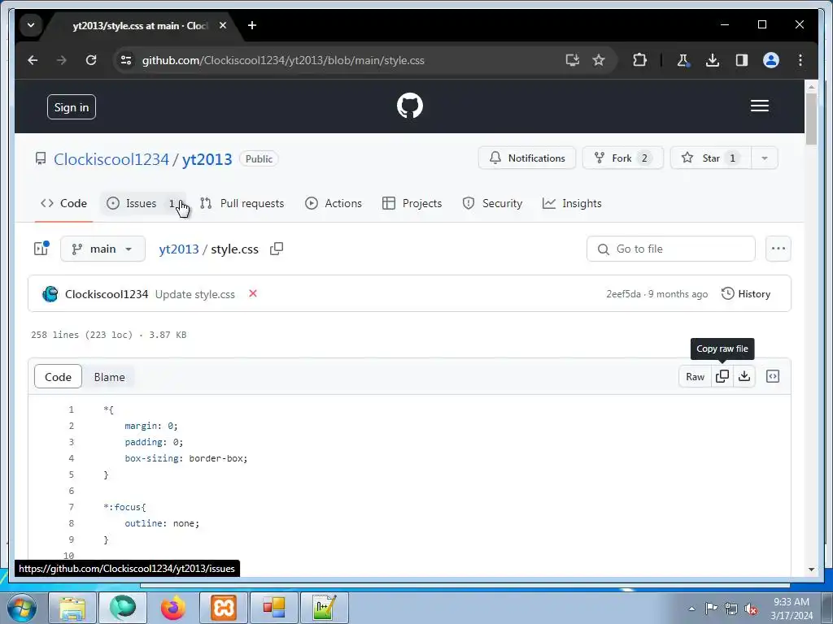Viewport: 833px width, 624px height.
Task: Click yt2013 in the file breadcrumb
Action: point(178,249)
